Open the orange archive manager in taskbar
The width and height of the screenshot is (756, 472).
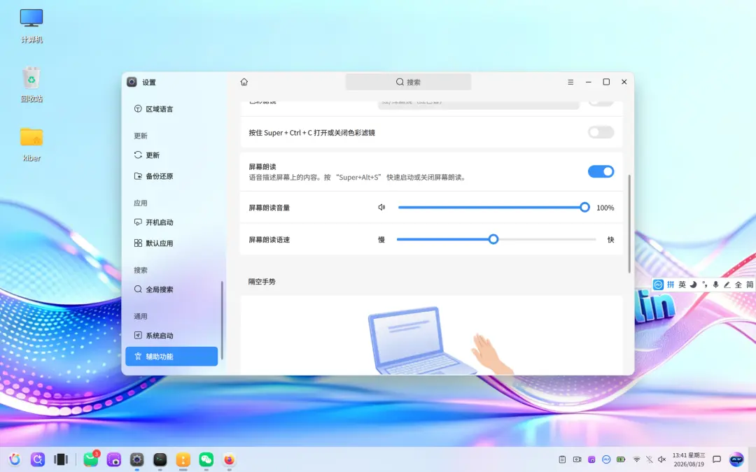point(183,459)
